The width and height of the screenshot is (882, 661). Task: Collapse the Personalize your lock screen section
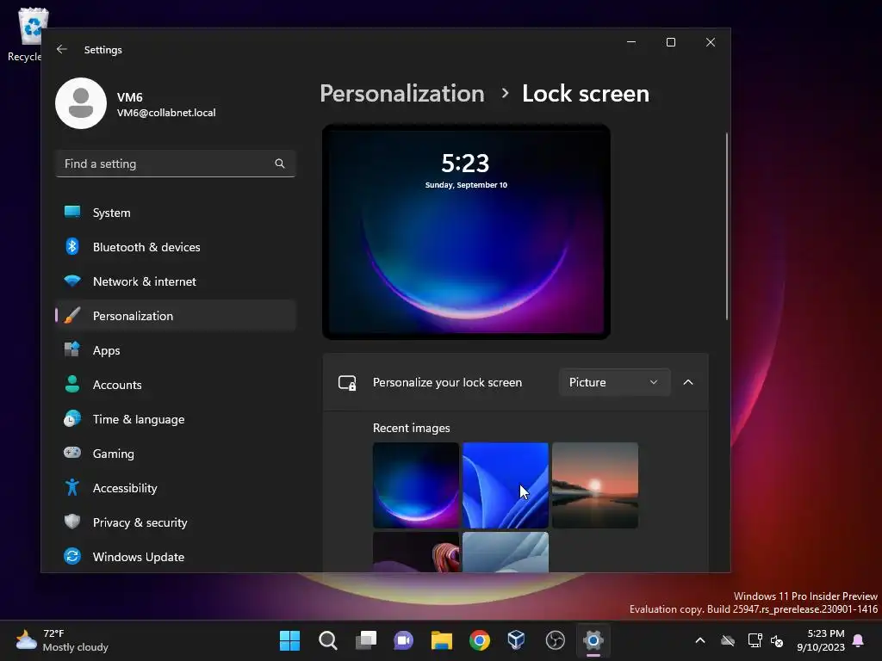click(x=688, y=382)
